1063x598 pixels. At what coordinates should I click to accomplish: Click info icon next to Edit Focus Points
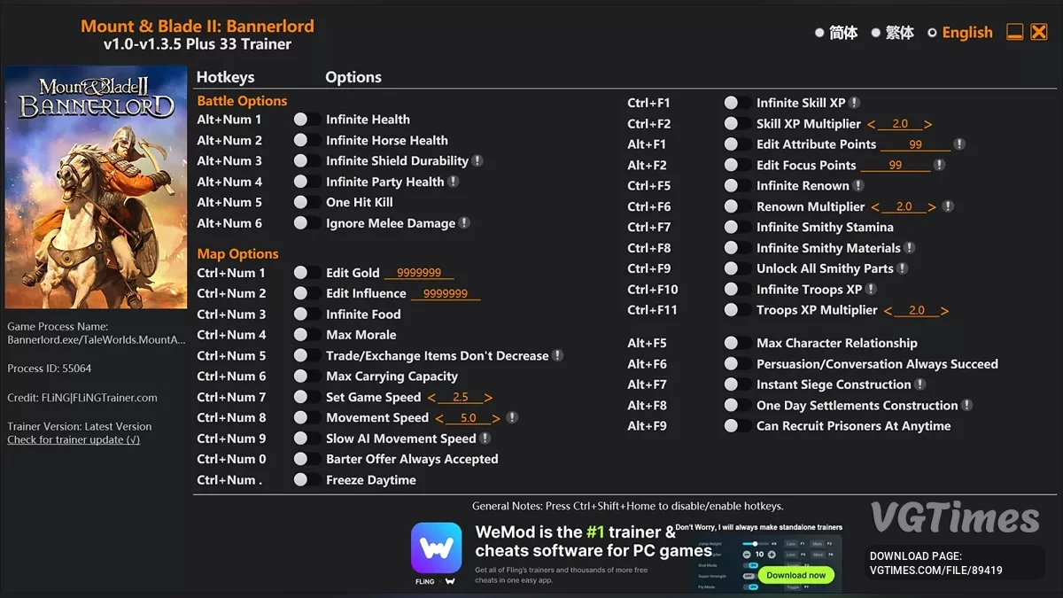940,165
